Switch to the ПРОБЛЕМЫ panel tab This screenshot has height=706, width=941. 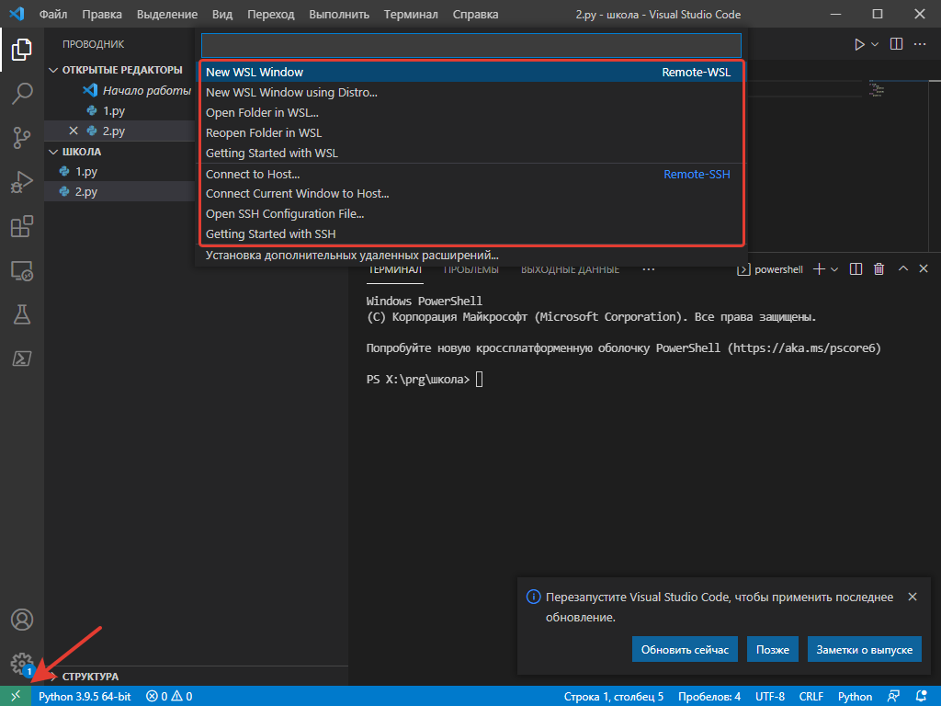(x=471, y=269)
